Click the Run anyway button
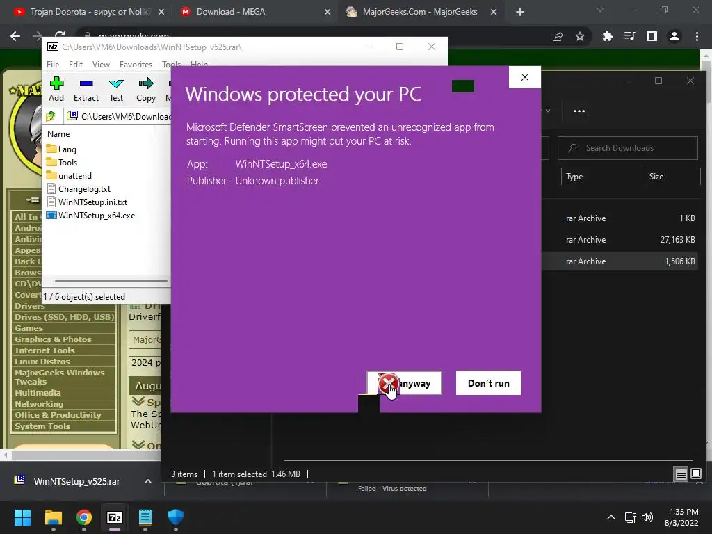The height and width of the screenshot is (534, 712). pyautogui.click(x=404, y=383)
